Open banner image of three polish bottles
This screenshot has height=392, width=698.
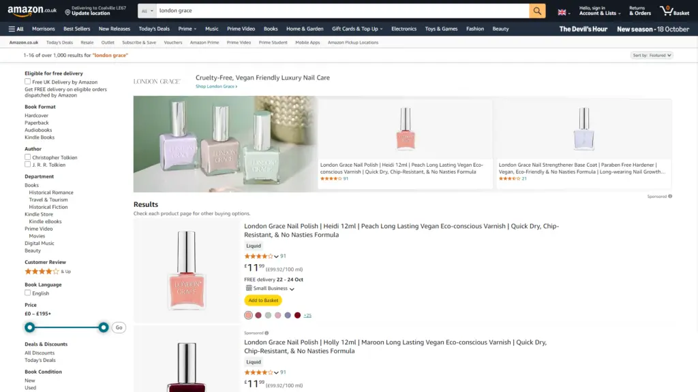225,144
